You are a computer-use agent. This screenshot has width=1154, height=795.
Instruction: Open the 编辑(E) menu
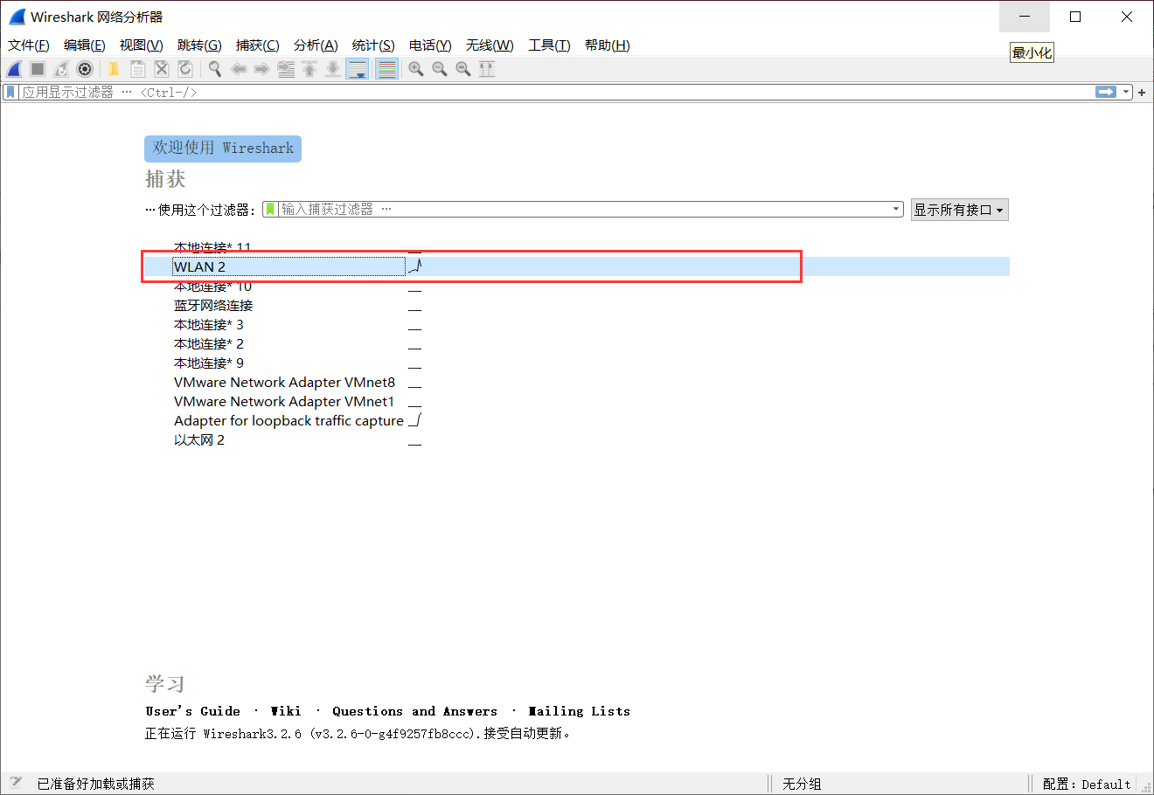pyautogui.click(x=85, y=45)
